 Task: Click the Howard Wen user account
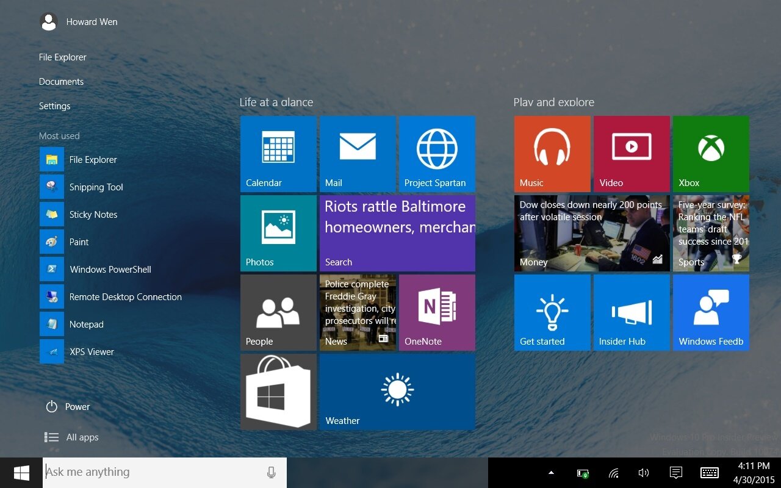pyautogui.click(x=79, y=22)
